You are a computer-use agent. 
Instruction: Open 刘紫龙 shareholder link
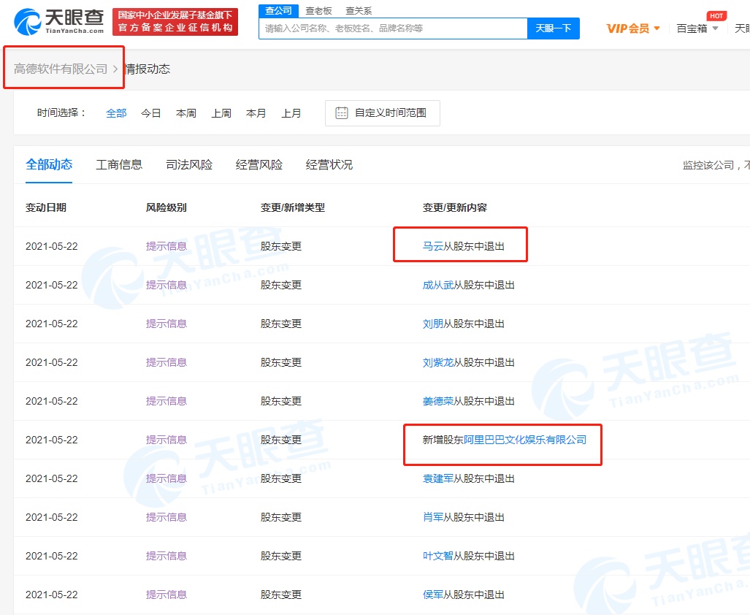[438, 362]
